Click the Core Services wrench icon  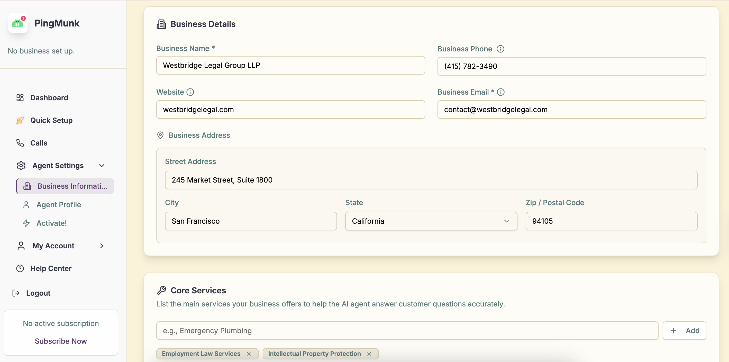(x=161, y=290)
